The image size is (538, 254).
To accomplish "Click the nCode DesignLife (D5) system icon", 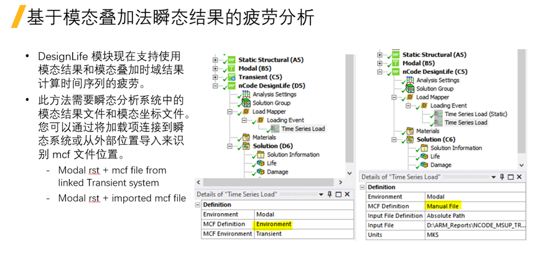I will point(232,86).
